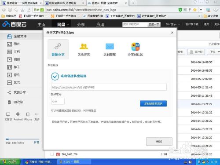The width and height of the screenshot is (220, 165).
Task: Select the link share (链接分享) option
Action: point(58,49)
